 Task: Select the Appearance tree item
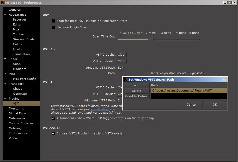pos(17,15)
